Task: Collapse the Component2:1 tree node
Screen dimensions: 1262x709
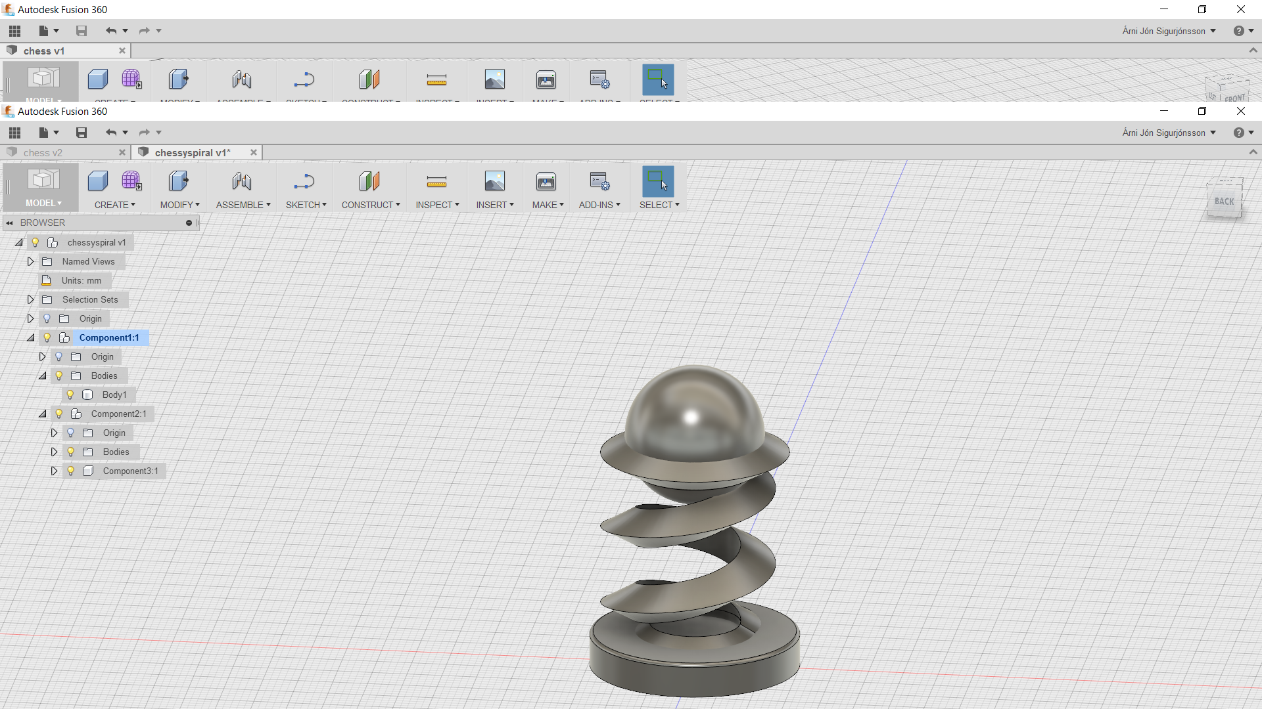Action: pyautogui.click(x=42, y=414)
